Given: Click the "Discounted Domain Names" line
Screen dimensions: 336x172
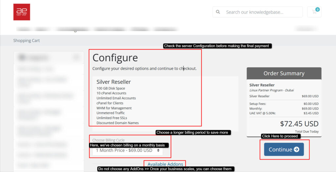Looking at the screenshot, I should click(x=117, y=123).
